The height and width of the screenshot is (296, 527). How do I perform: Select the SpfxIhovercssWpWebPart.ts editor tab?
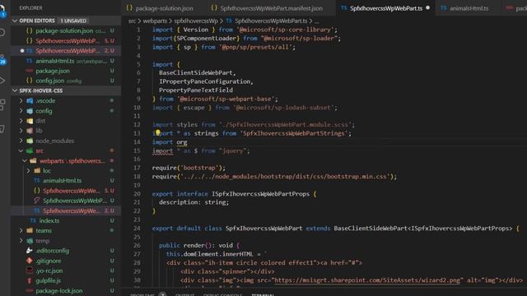386,8
